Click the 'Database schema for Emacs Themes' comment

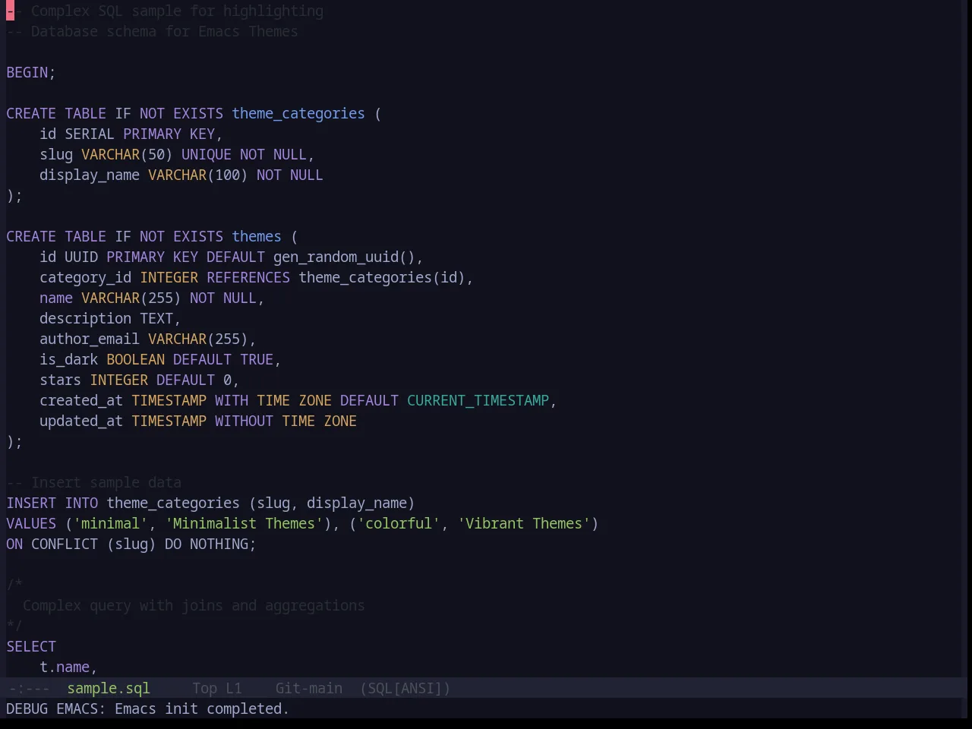[152, 31]
